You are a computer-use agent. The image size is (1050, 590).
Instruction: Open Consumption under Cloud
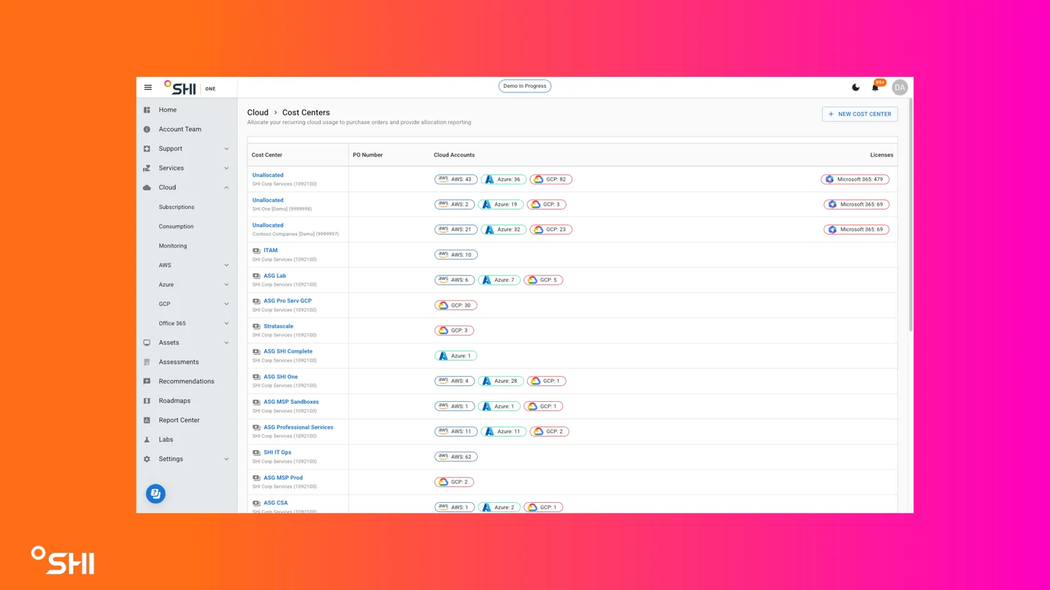tap(176, 226)
